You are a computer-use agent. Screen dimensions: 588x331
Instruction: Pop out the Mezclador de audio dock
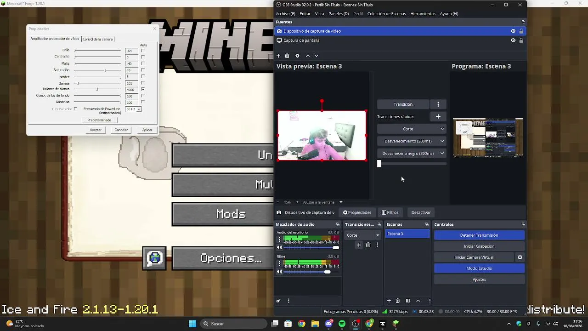pos(338,224)
